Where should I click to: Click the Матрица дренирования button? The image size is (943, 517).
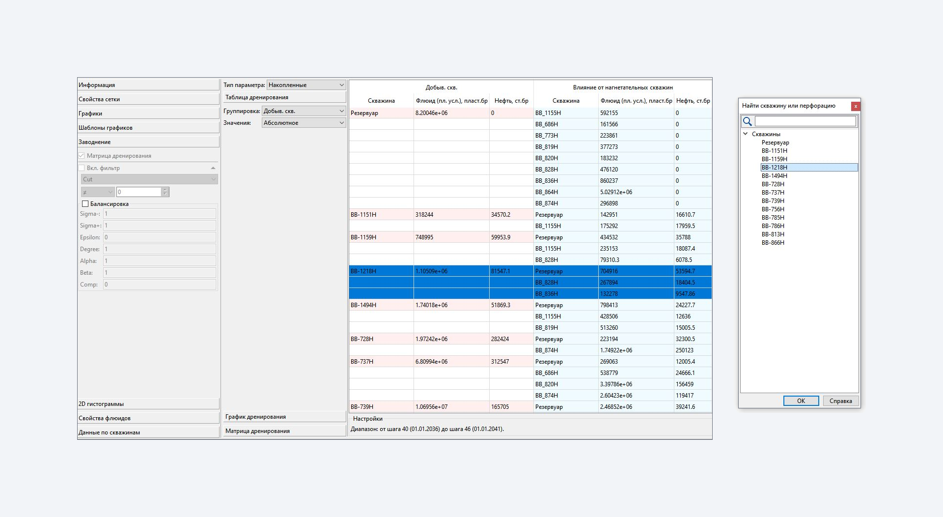click(x=284, y=431)
